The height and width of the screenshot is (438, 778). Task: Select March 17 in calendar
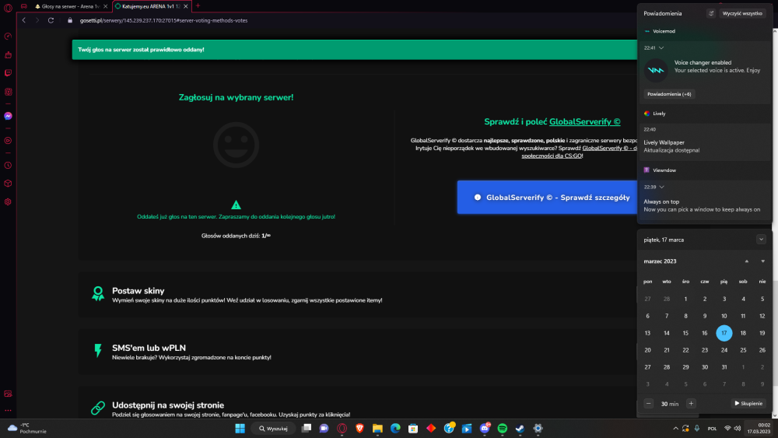click(x=724, y=333)
